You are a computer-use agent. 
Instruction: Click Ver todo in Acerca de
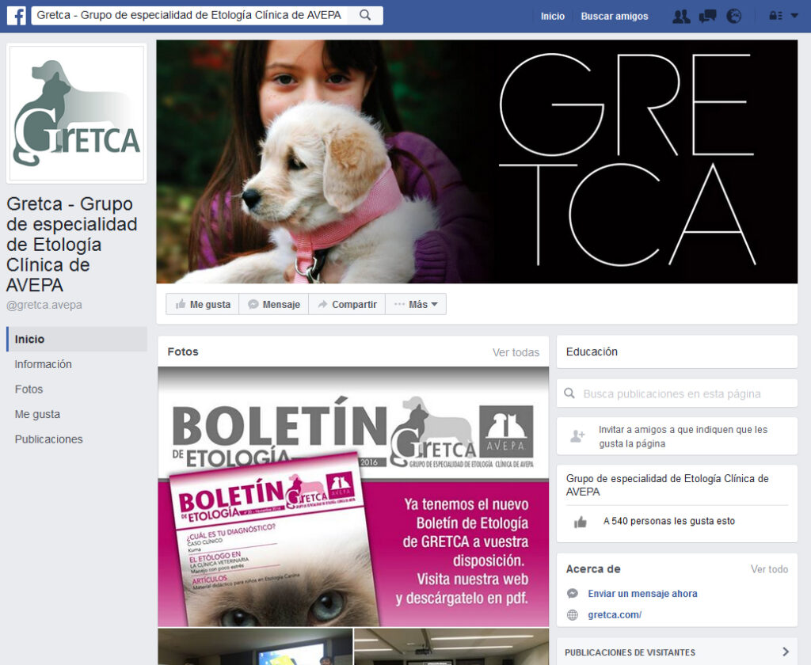pyautogui.click(x=769, y=569)
